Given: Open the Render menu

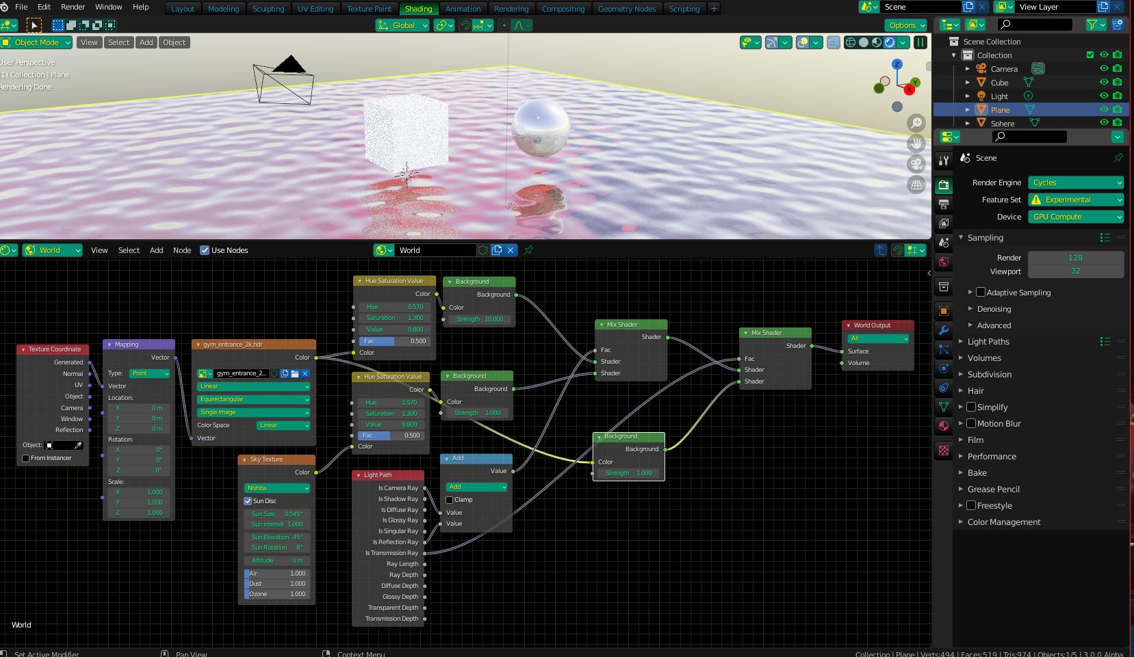Looking at the screenshot, I should pyautogui.click(x=73, y=7).
